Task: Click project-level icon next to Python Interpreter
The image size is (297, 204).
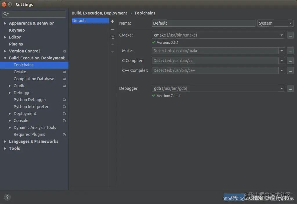Action: (64, 107)
